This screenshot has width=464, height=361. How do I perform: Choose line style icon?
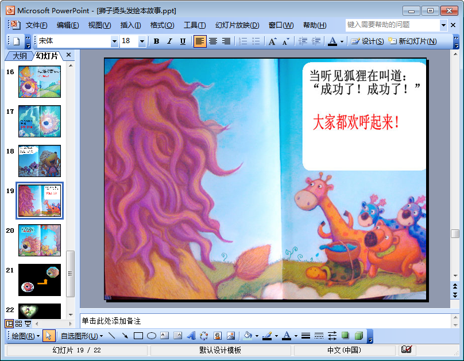306,336
